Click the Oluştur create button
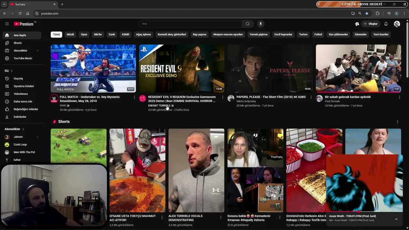 tap(371, 24)
